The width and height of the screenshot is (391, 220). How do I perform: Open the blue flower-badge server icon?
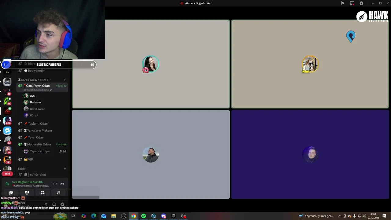pos(7,130)
